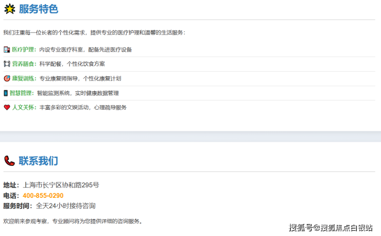The width and height of the screenshot is (381, 236).
Task: Call the orange 400-855-0290 phone number
Action: pos(43,195)
